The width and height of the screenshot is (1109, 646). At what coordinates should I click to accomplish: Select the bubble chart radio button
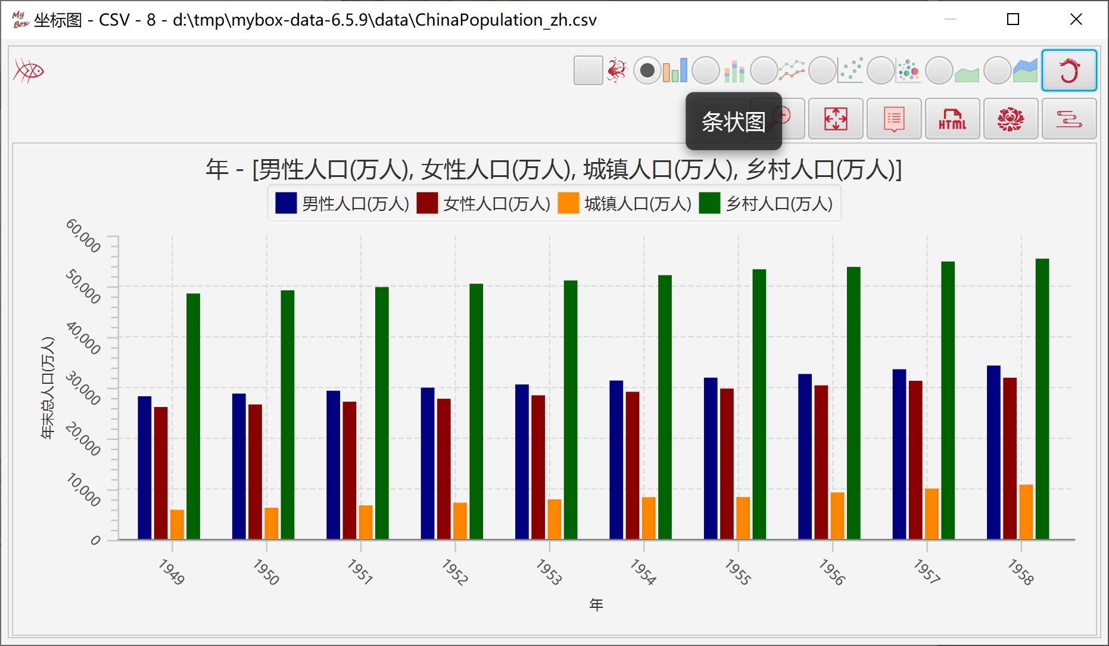tap(881, 71)
